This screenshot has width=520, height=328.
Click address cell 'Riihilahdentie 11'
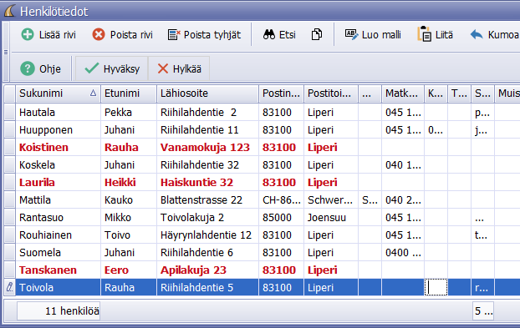click(x=207, y=129)
